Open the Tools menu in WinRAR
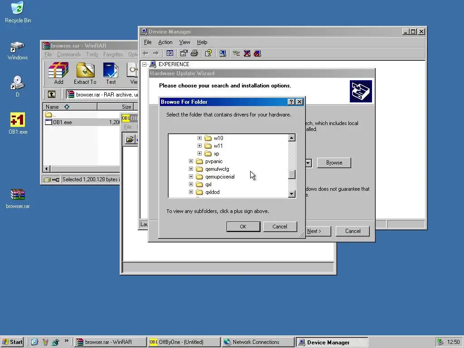The height and width of the screenshot is (348, 464). (x=92, y=54)
